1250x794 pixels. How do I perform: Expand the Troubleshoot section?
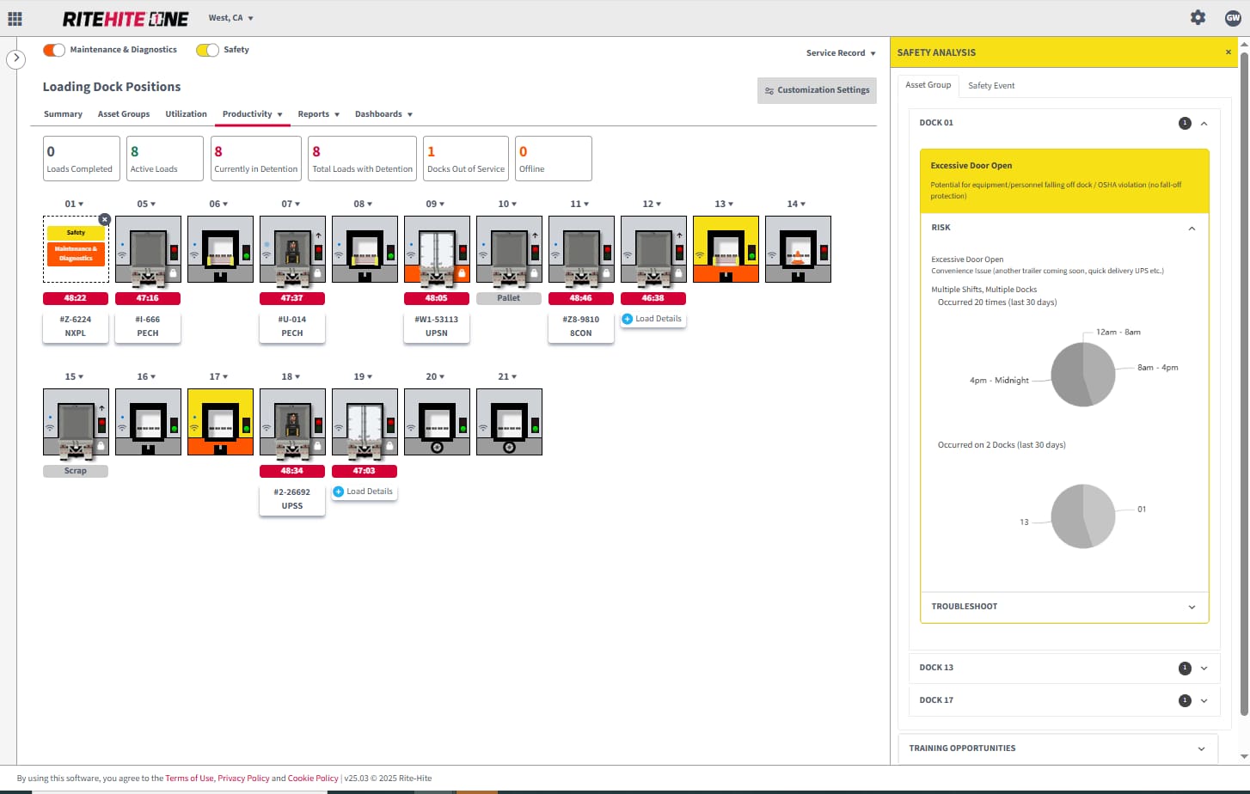(1192, 607)
